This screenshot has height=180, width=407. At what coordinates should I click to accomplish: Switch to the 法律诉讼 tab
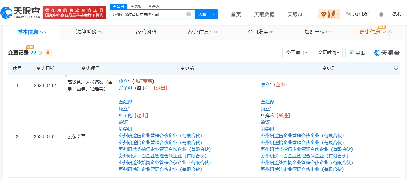[89, 32]
